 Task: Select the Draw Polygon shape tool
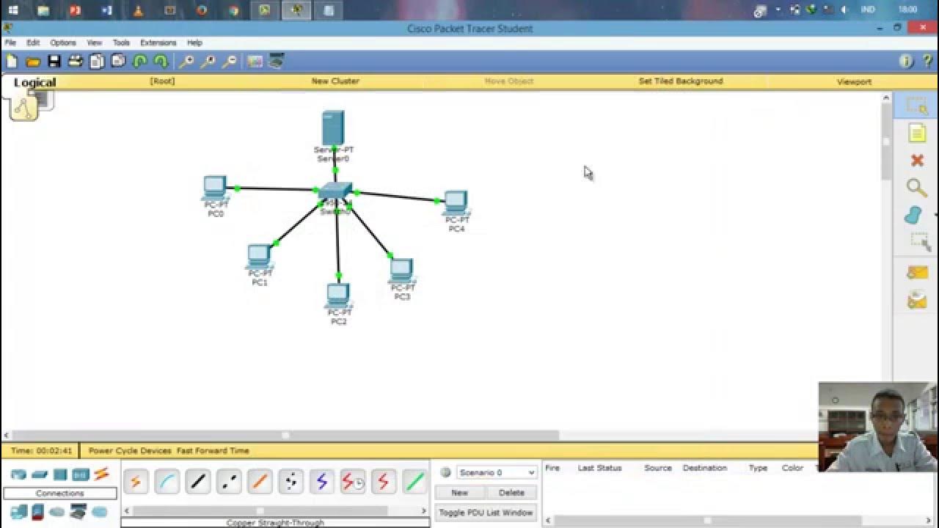point(914,215)
